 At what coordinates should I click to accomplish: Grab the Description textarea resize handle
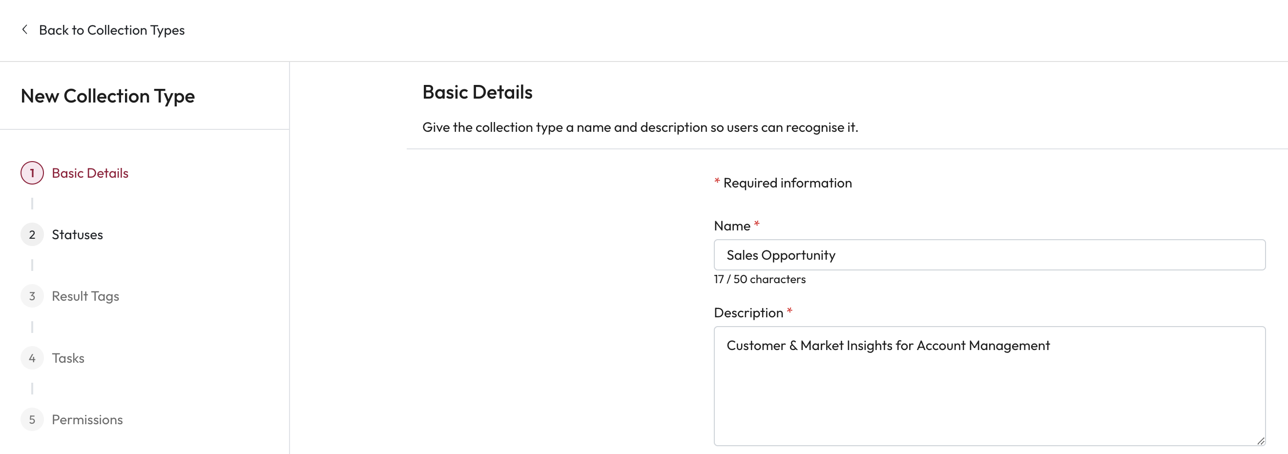[x=1261, y=440]
